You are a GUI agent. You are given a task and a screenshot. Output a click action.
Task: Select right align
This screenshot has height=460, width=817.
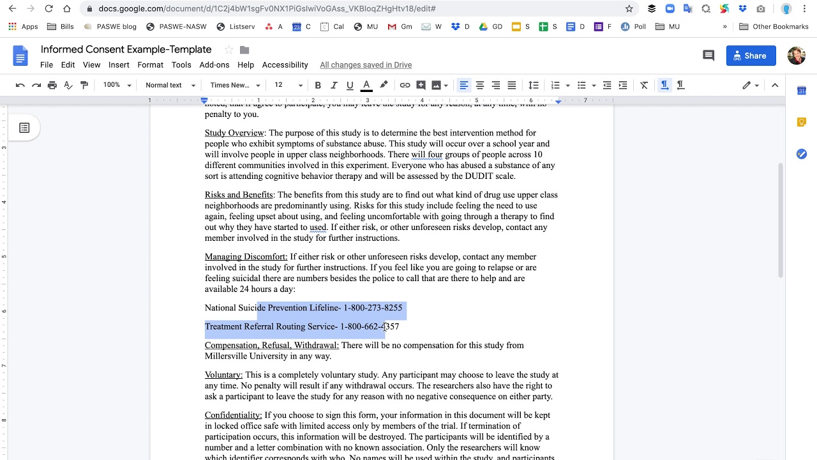(496, 85)
